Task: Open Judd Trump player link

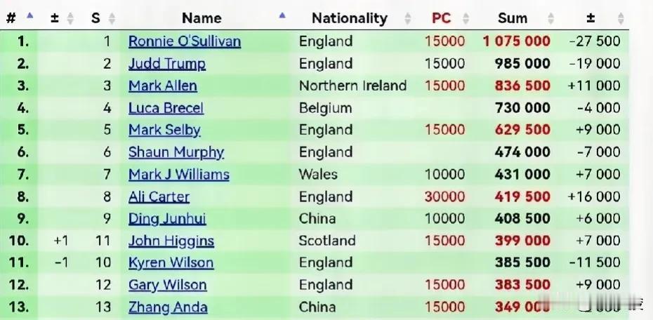Action: pyautogui.click(x=167, y=64)
